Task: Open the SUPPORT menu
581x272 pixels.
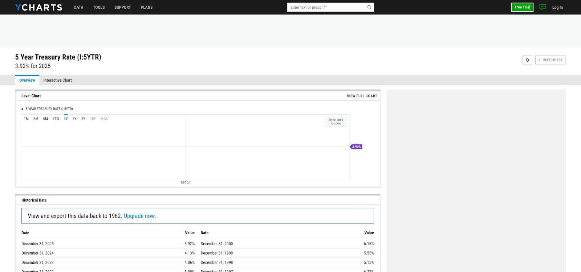Action: 122,7
